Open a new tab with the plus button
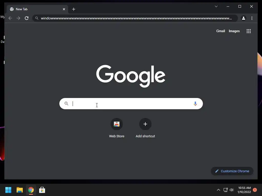Viewport: 262px width, 196px height. (73, 9)
